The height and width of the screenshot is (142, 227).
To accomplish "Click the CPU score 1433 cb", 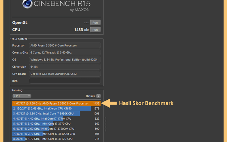I will pyautogui.click(x=81, y=30).
